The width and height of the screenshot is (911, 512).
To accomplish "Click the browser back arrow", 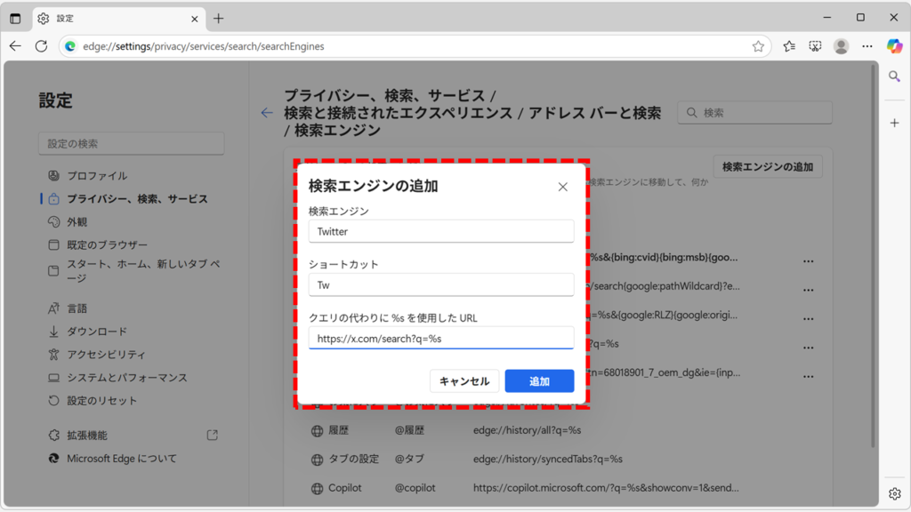I will click(x=15, y=46).
